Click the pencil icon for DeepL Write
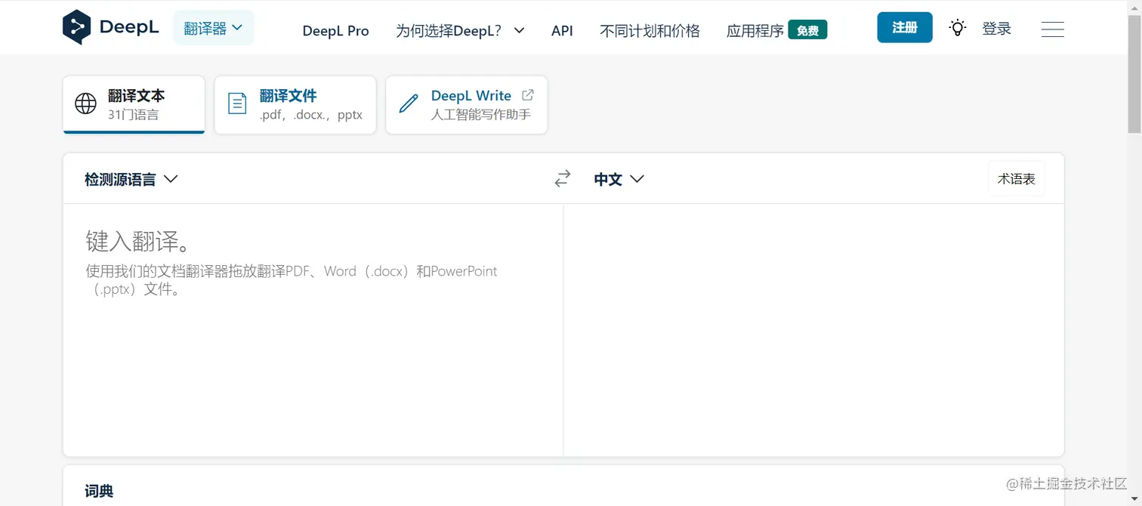This screenshot has width=1142, height=506. (409, 104)
